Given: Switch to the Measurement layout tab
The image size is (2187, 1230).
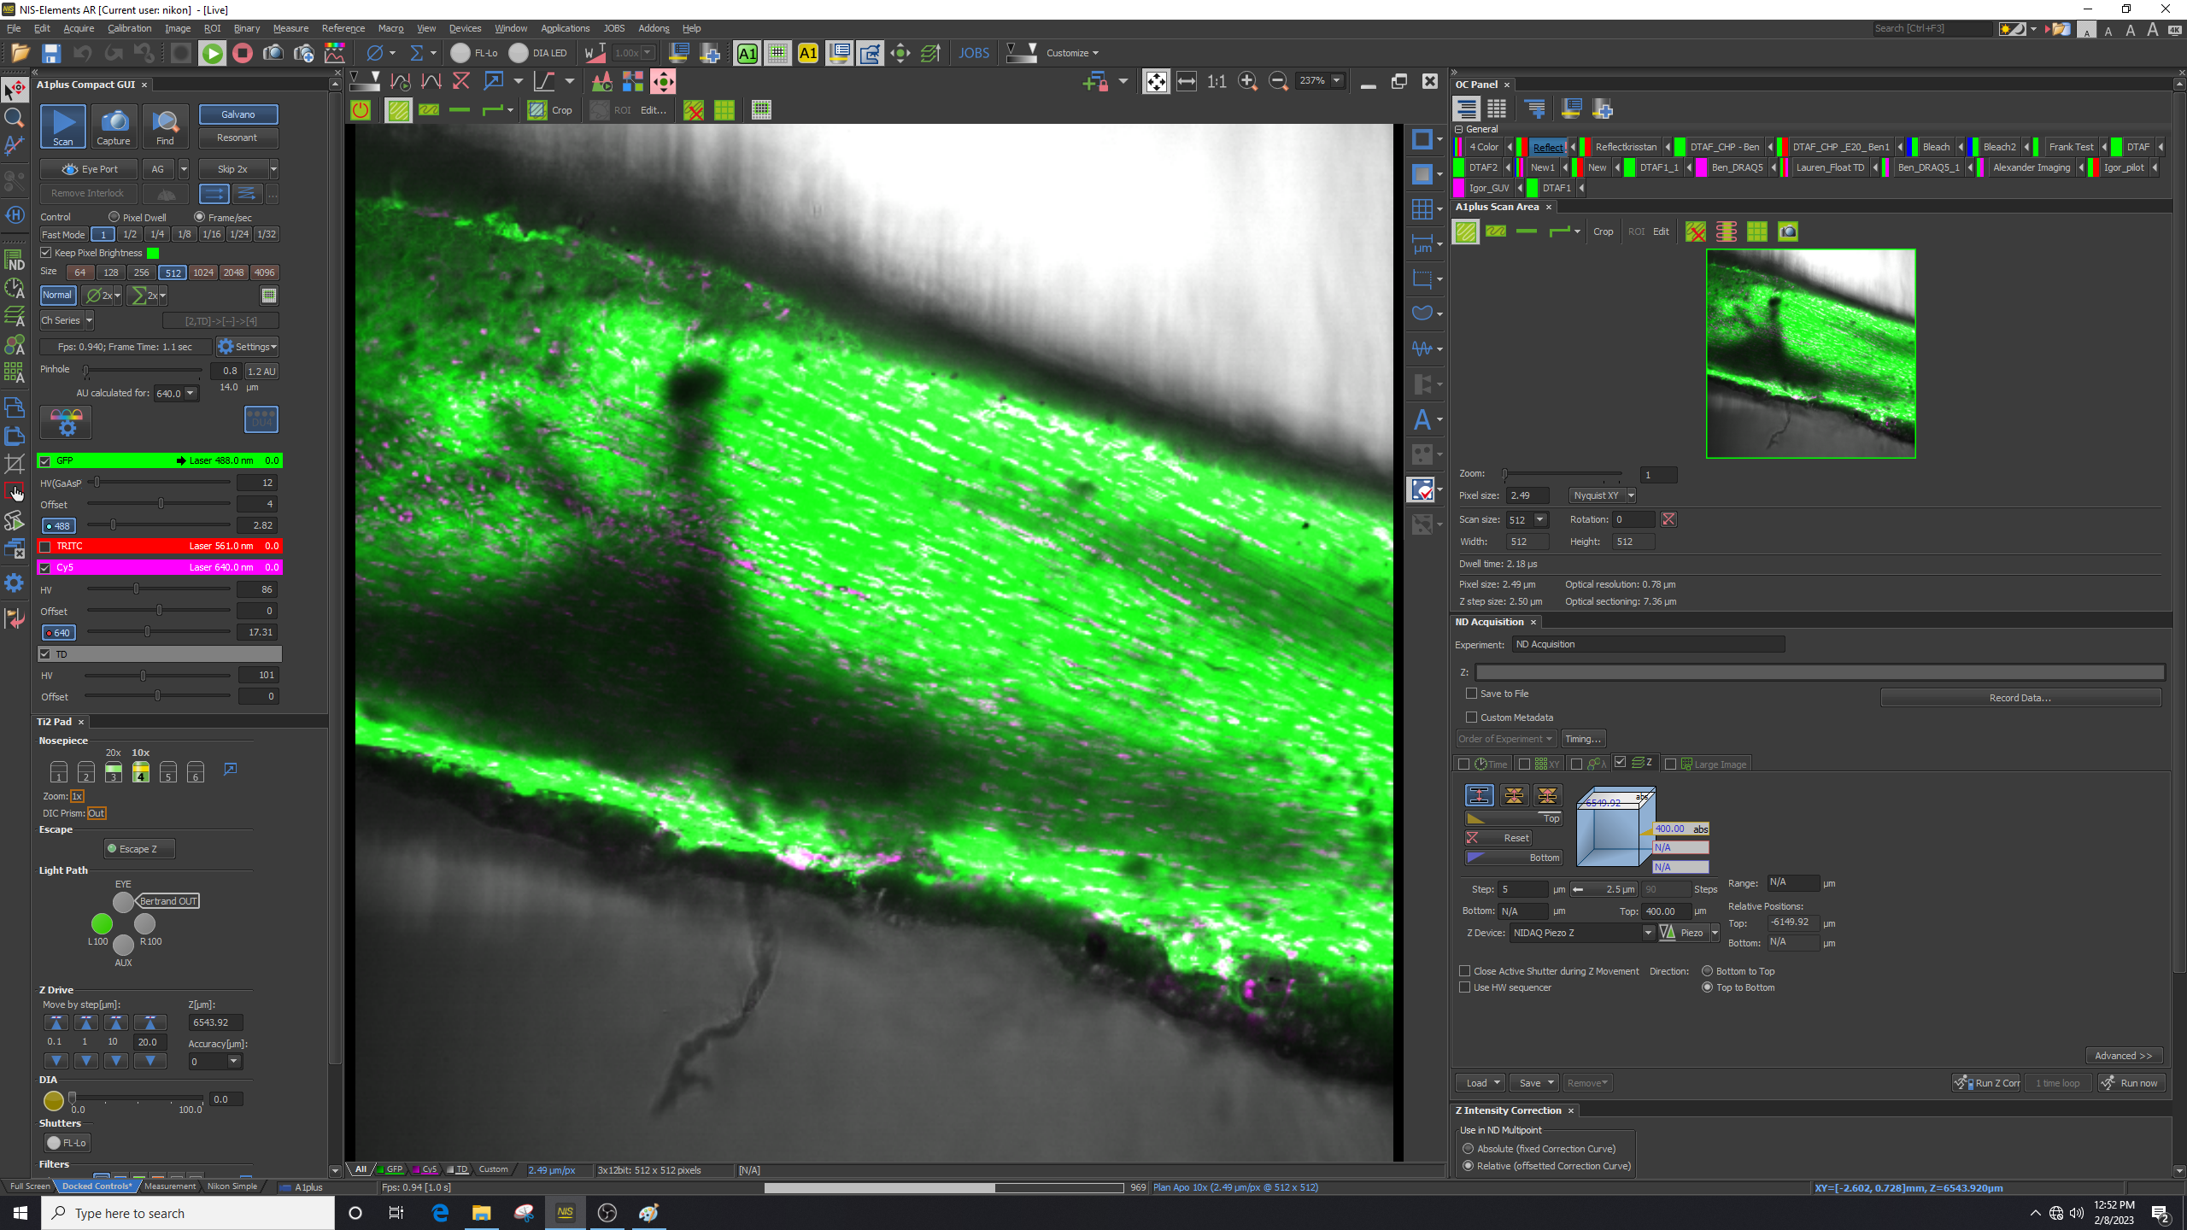Looking at the screenshot, I should pyautogui.click(x=169, y=1186).
